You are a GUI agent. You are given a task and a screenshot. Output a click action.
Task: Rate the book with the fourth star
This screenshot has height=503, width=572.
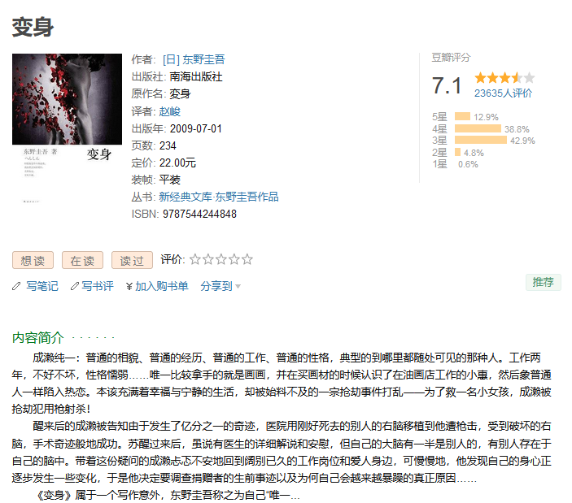pyautogui.click(x=234, y=259)
